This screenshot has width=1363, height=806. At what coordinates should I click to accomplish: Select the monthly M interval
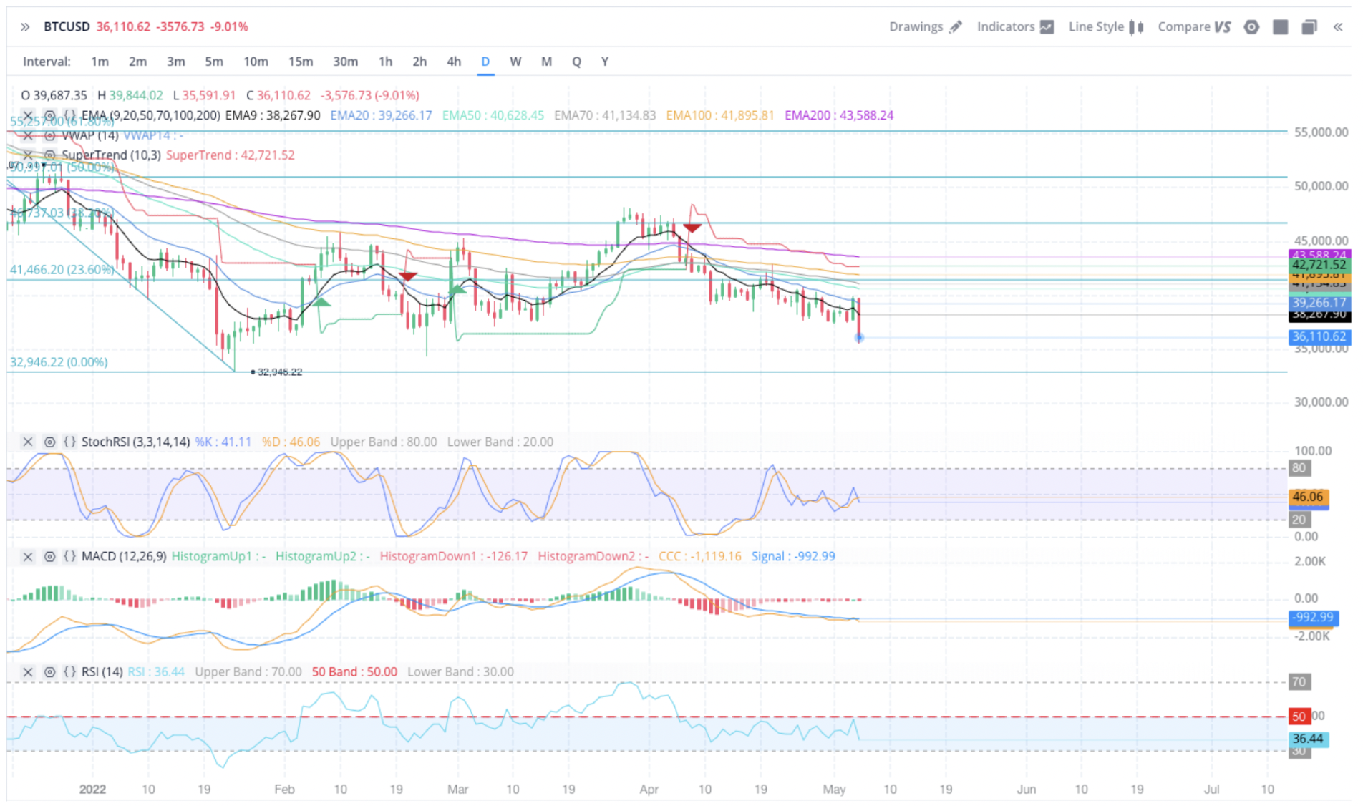tap(546, 62)
